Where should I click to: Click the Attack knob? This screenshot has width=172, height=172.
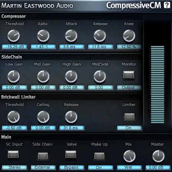[x=71, y=36]
